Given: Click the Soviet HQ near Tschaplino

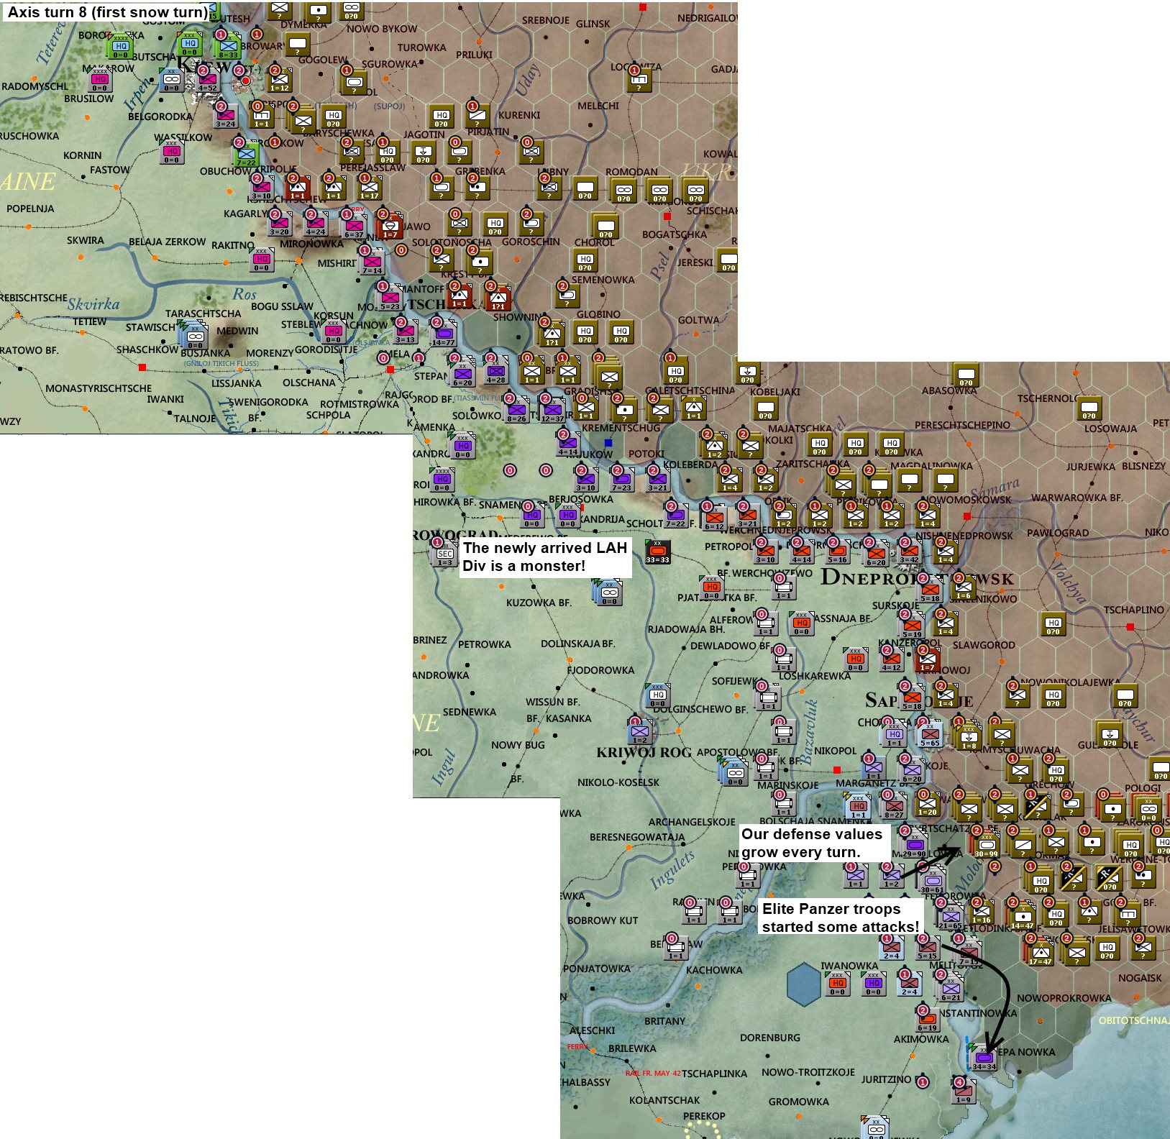Looking at the screenshot, I should pos(1054,623).
